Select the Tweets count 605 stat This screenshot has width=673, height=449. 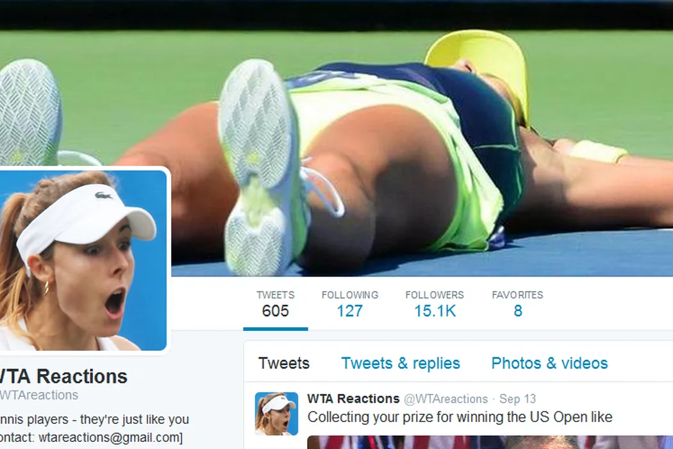click(276, 304)
